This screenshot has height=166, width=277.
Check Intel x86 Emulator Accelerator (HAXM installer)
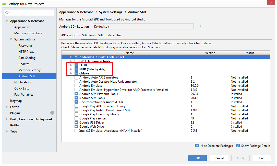pos(76,131)
